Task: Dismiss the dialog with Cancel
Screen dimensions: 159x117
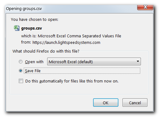Action: 135,103
